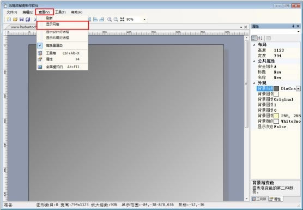
Task: Select the www.huduntech document tab
Action: [23, 27]
